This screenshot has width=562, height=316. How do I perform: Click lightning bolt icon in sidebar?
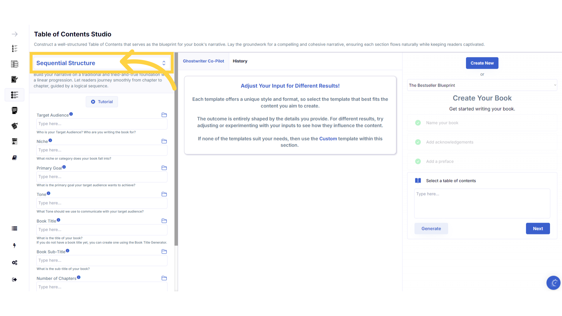coord(14,245)
